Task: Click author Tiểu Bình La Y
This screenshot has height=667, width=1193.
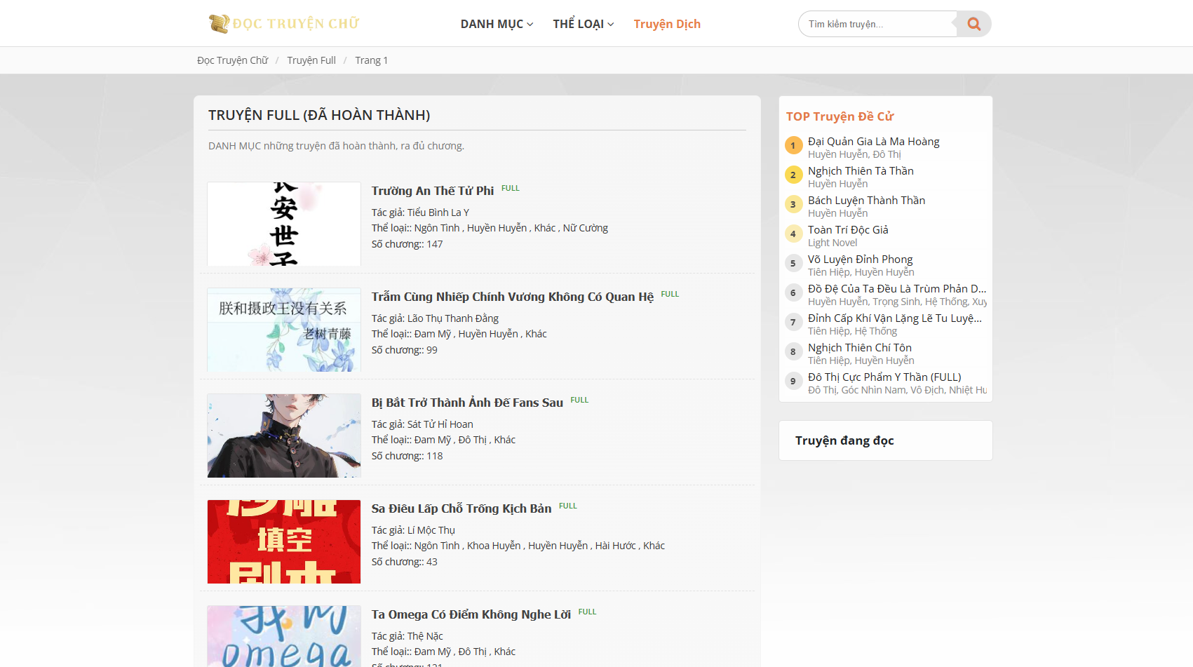Action: [438, 213]
